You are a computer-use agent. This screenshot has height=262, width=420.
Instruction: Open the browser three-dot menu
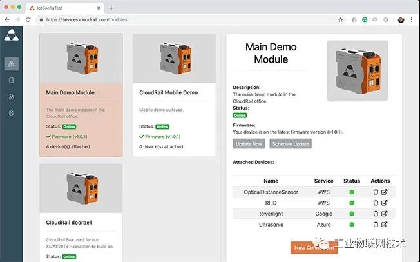pos(412,19)
